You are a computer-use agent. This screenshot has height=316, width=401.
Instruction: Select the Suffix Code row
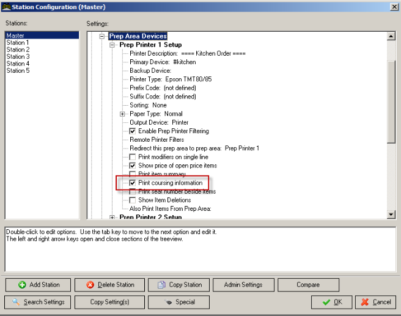tap(163, 97)
